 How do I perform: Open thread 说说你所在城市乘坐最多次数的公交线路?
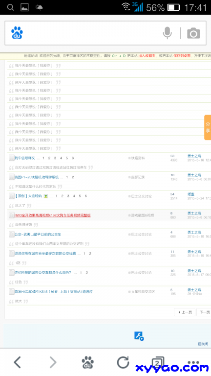[45, 254]
